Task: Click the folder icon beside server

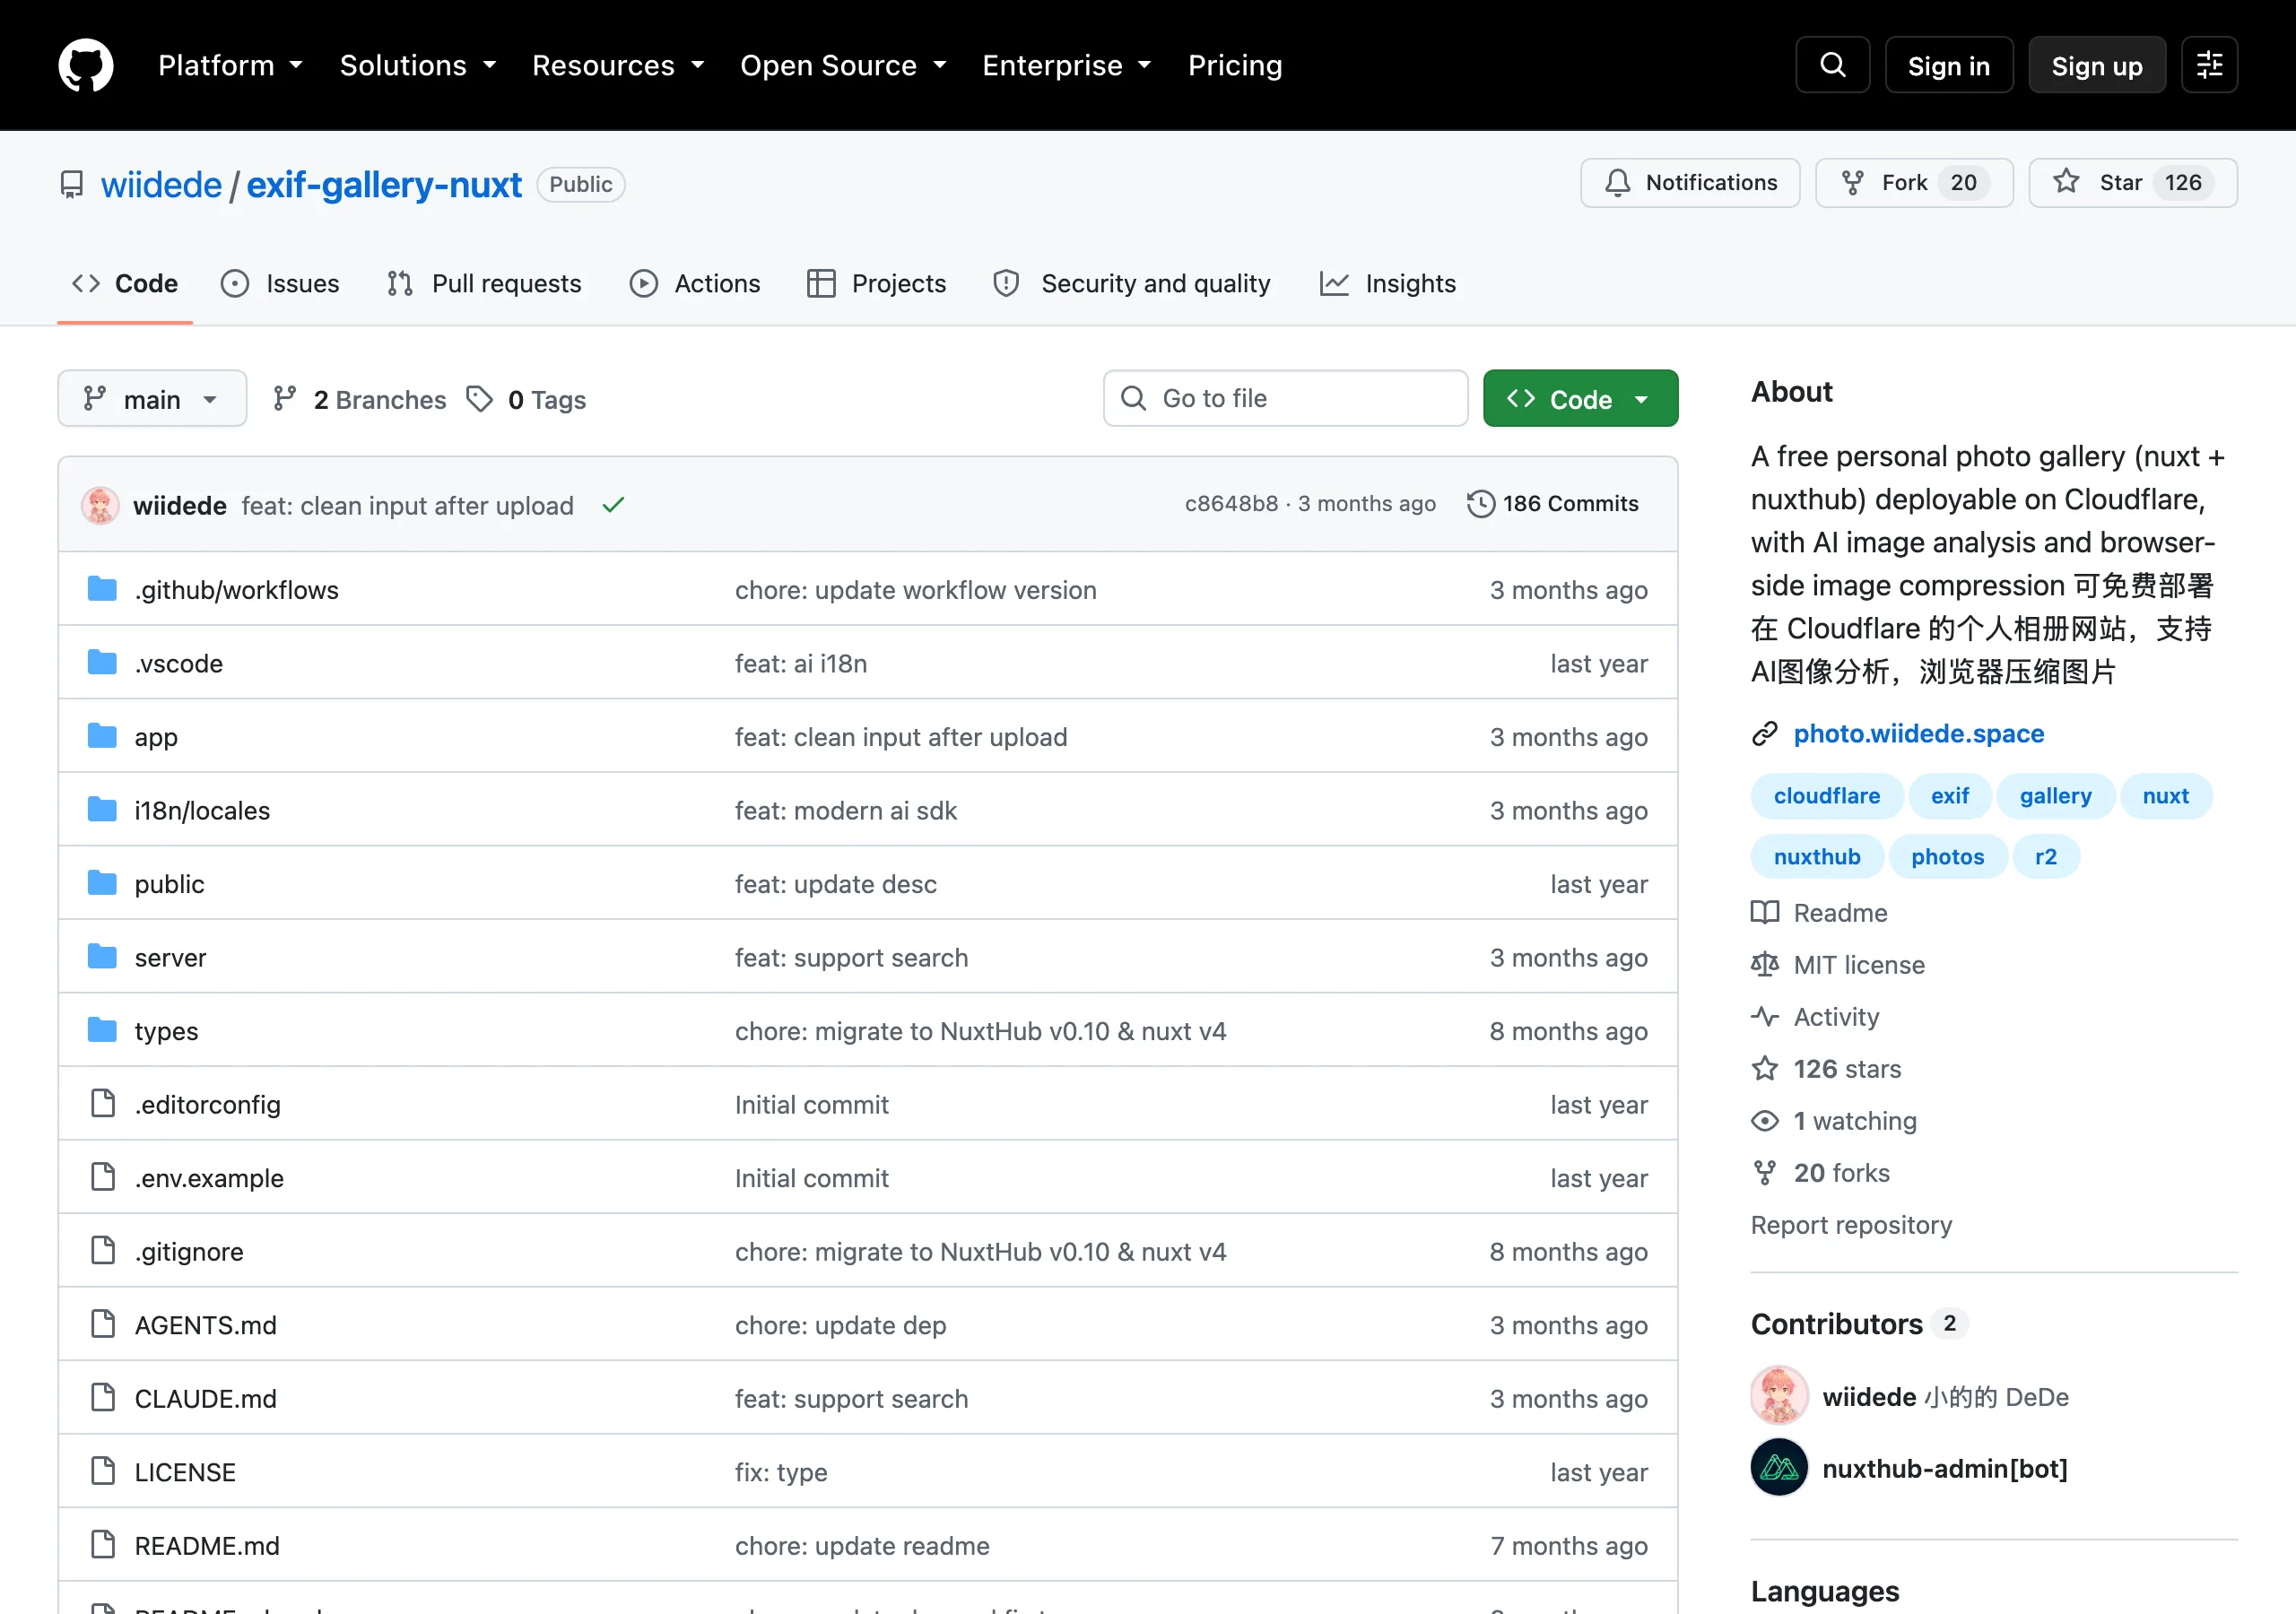Action: pos(102,956)
